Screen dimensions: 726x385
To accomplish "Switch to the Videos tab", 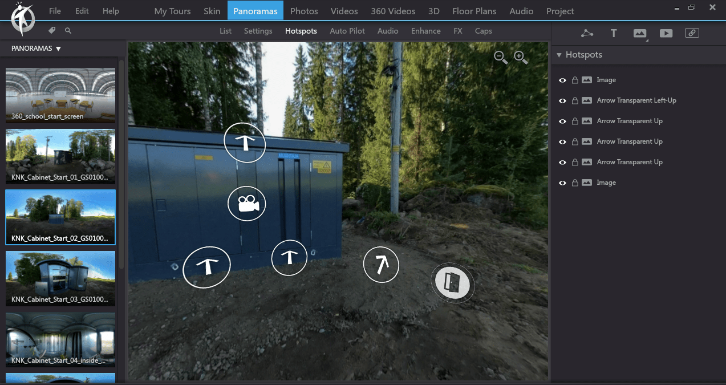I will click(344, 11).
